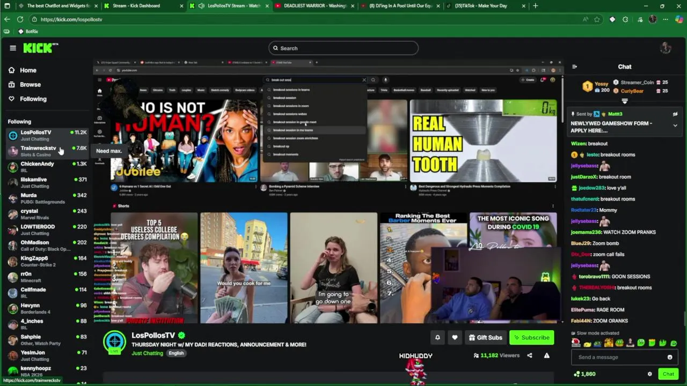Open the user profile avatar menu on Kick

(666, 48)
